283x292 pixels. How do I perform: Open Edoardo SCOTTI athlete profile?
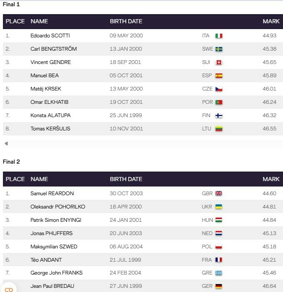click(50, 36)
